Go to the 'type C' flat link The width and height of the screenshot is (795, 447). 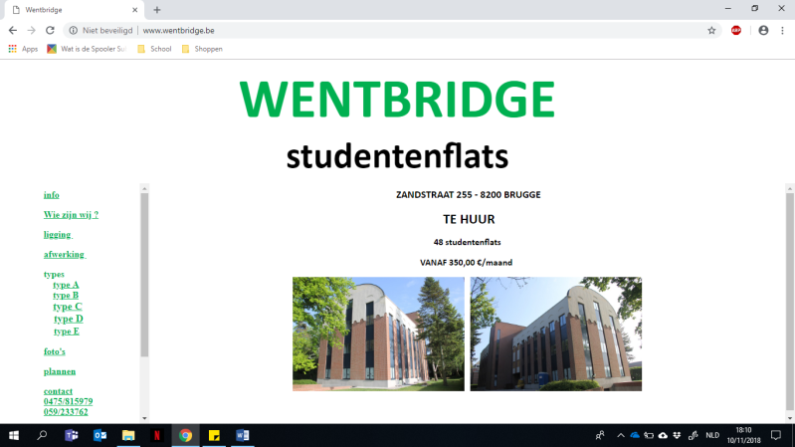(x=68, y=307)
